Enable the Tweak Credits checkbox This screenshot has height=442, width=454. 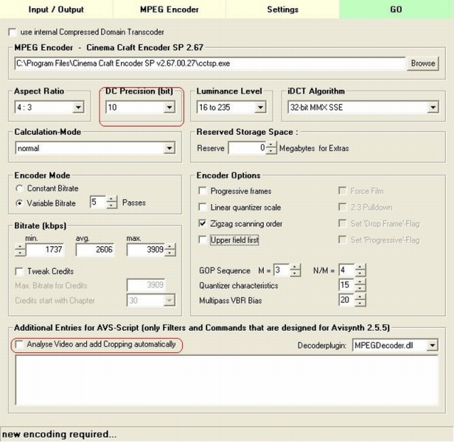pyautogui.click(x=19, y=272)
